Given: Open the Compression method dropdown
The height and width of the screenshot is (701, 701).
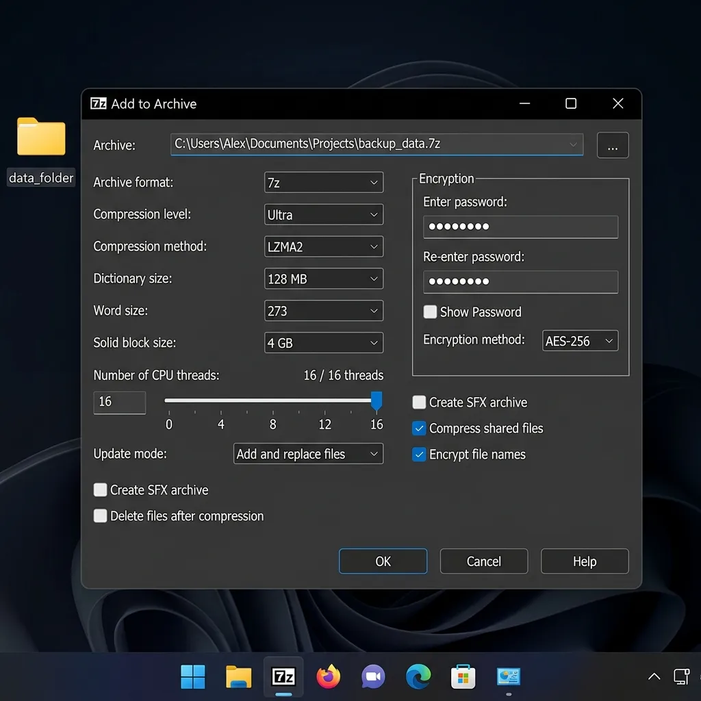Looking at the screenshot, I should [x=324, y=246].
